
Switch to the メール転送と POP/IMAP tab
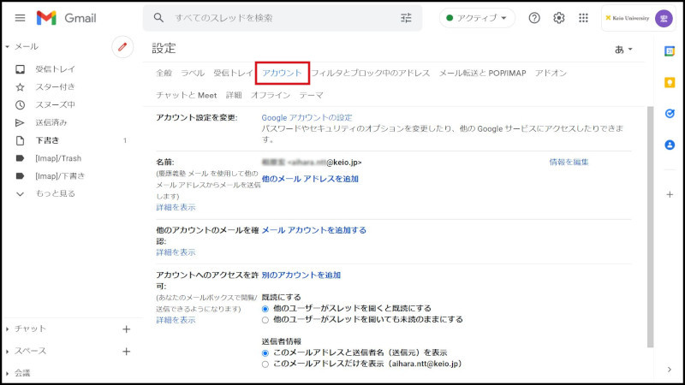coord(482,74)
